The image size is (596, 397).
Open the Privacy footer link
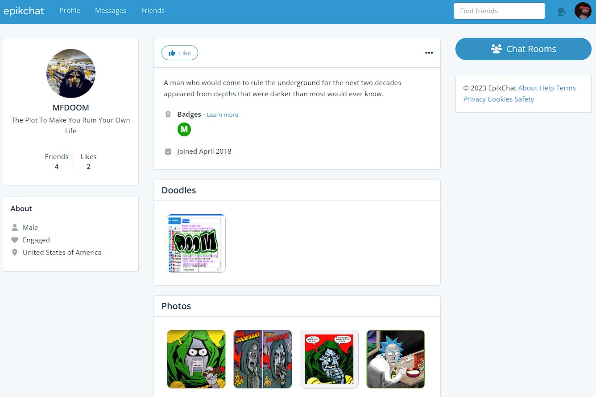[x=475, y=99]
